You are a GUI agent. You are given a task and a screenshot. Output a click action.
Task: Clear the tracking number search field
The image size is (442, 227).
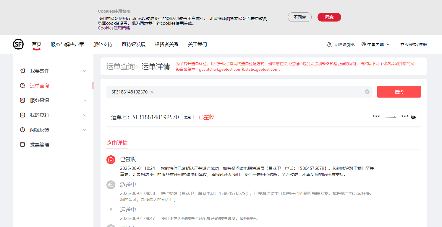click(367, 92)
